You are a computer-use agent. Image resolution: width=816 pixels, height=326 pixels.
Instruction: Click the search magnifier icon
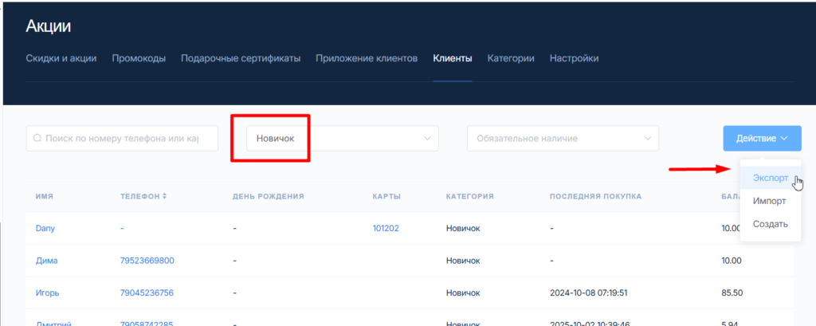click(37, 139)
